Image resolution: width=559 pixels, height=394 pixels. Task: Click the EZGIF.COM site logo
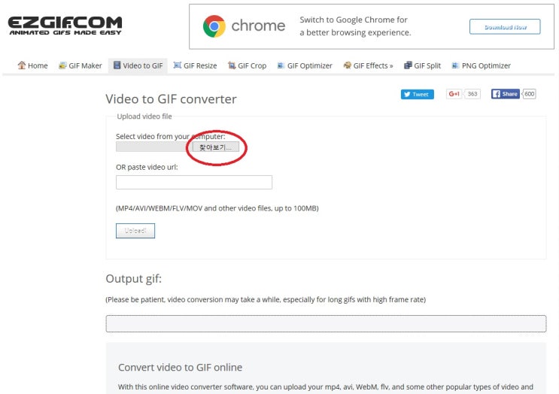[x=65, y=26]
